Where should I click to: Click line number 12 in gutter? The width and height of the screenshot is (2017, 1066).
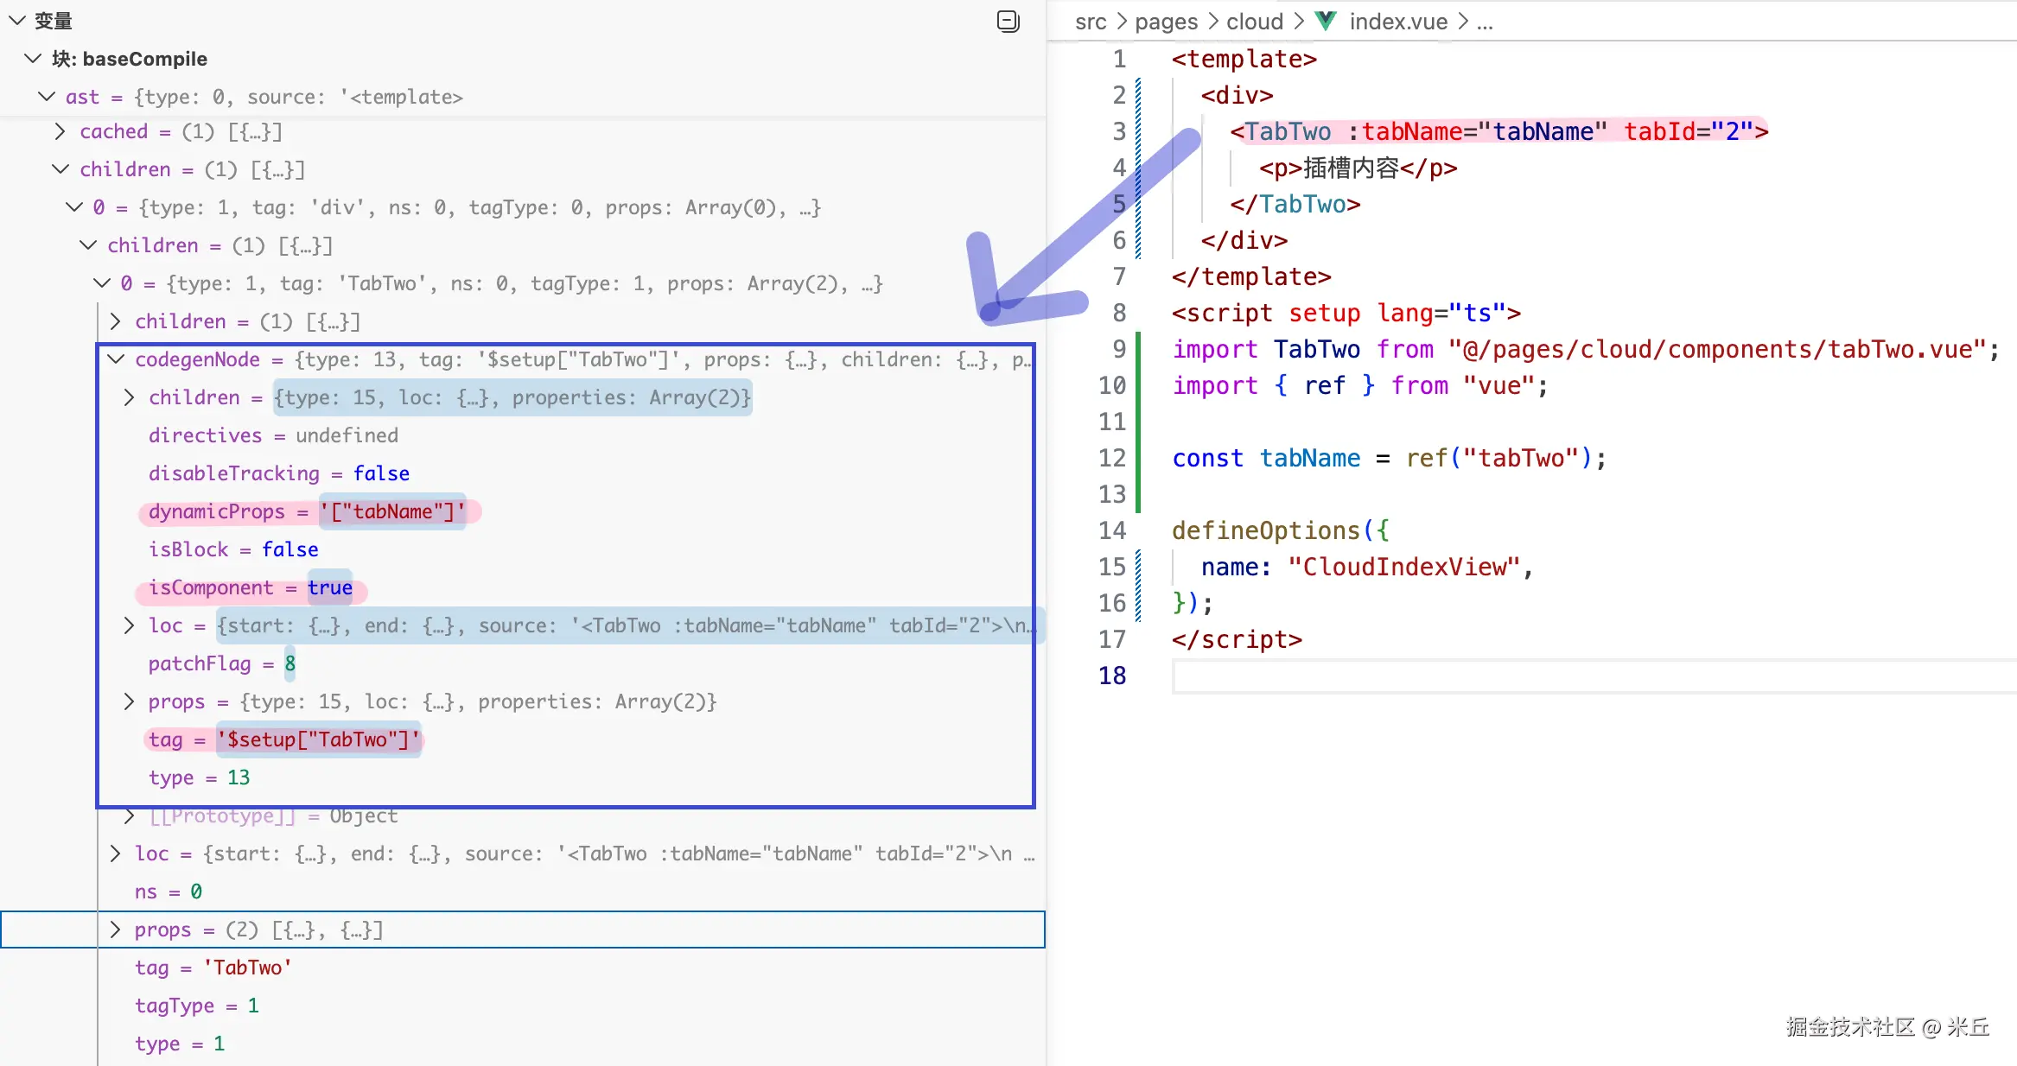point(1112,458)
